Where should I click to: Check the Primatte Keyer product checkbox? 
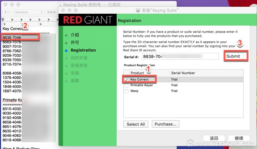pos(126,86)
